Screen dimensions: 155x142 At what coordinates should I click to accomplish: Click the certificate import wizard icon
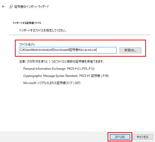[11, 7]
